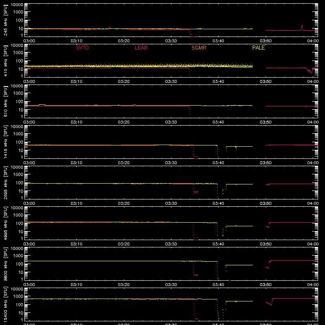The height and width of the screenshot is (325, 325).
Task: Click the 100 tick value on 410 MHz axis
Action: click(x=19, y=61)
